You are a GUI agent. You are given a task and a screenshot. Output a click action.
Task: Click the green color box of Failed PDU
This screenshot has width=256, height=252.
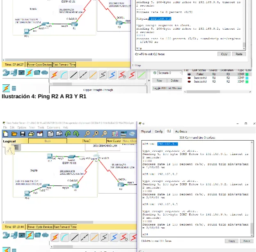tap(247, 74)
